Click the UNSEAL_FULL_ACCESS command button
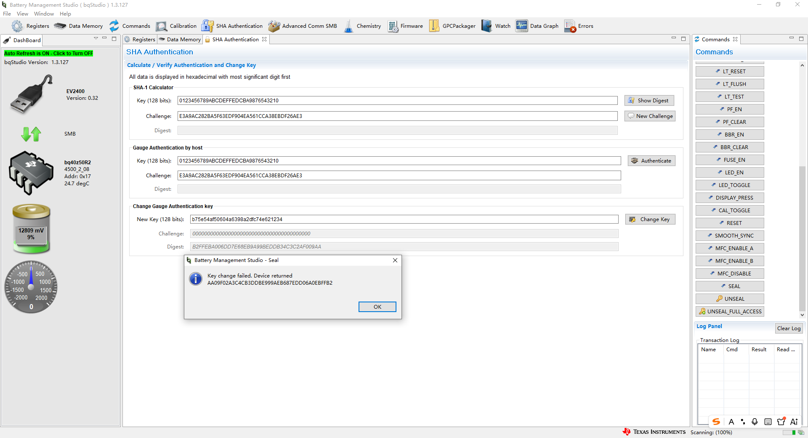The image size is (808, 438). click(730, 312)
